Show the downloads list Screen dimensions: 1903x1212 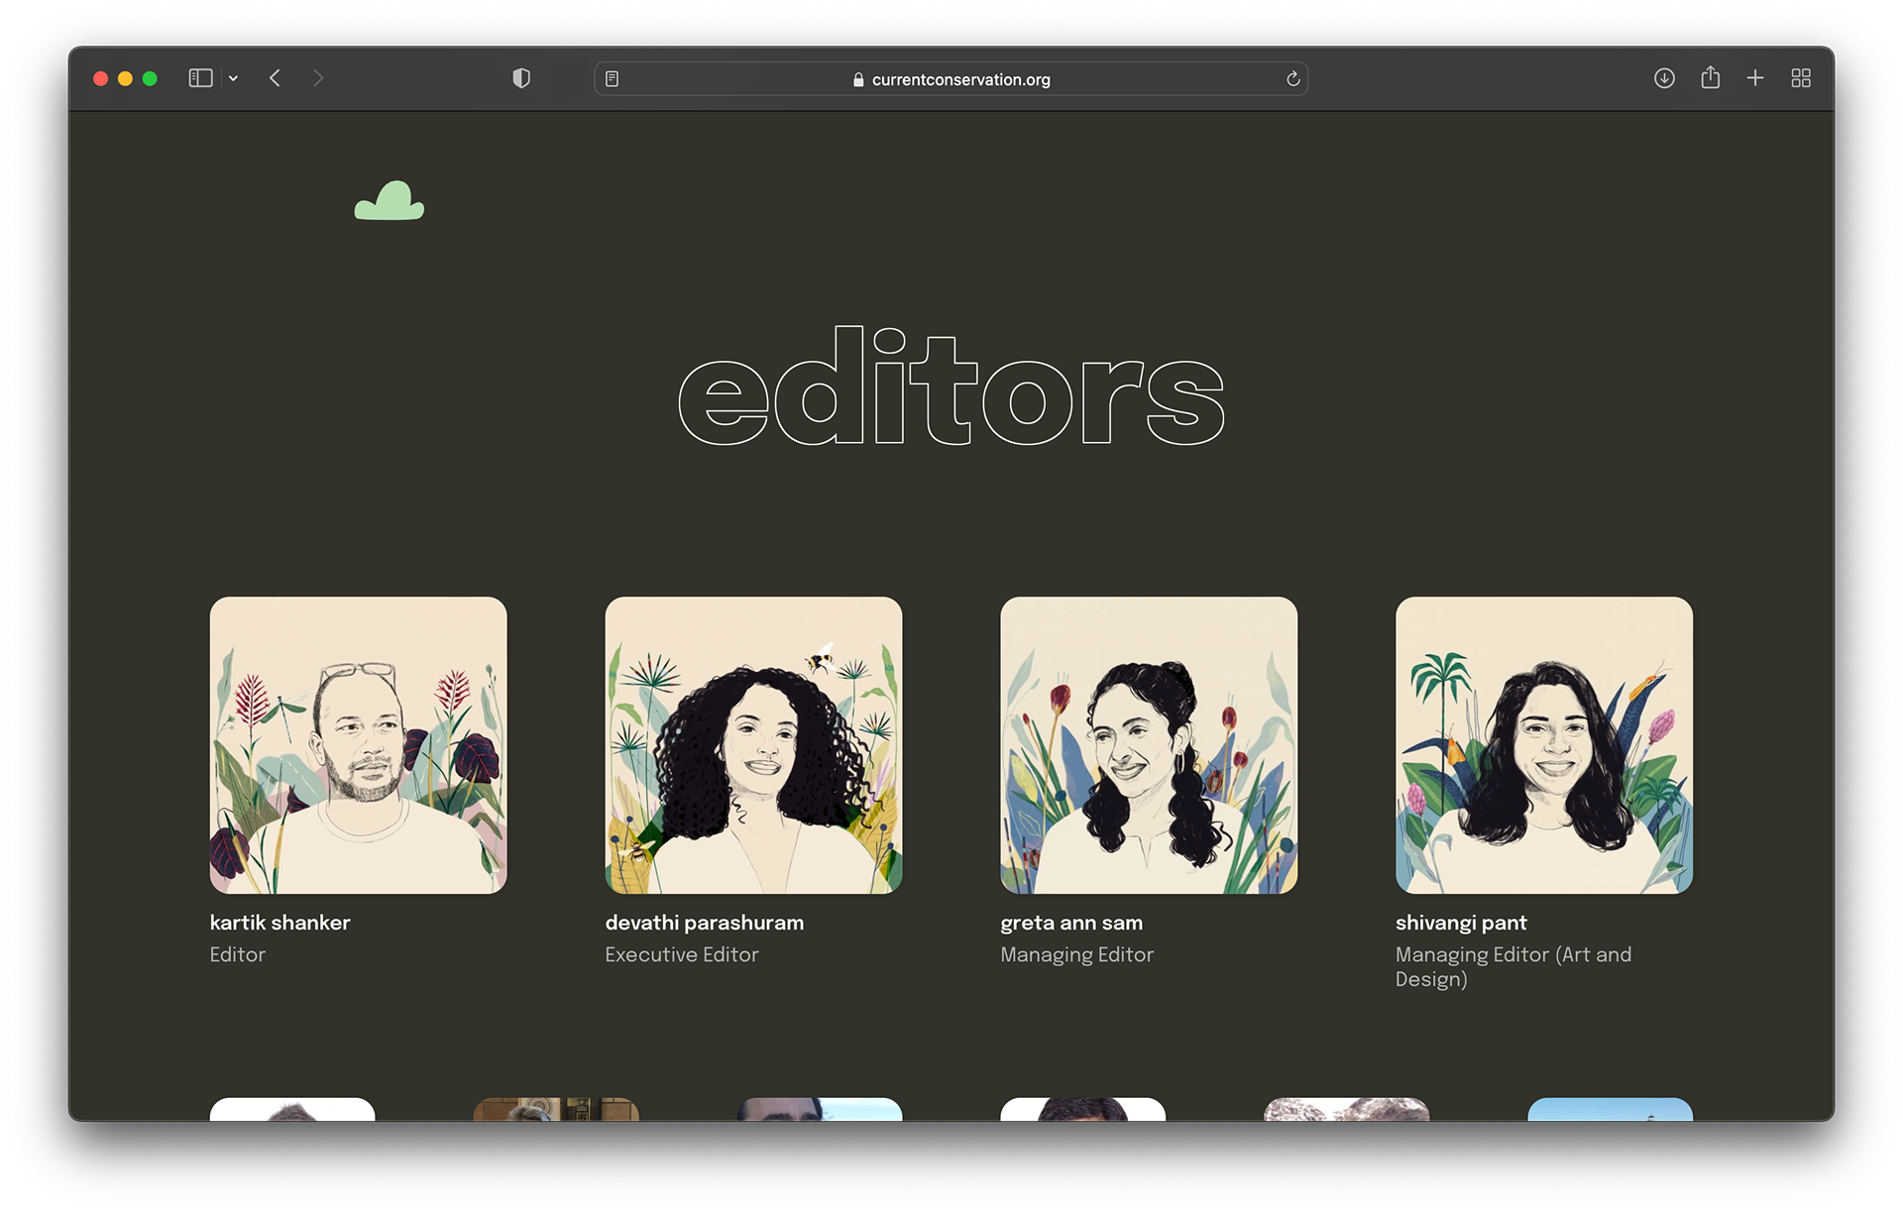pos(1664,78)
